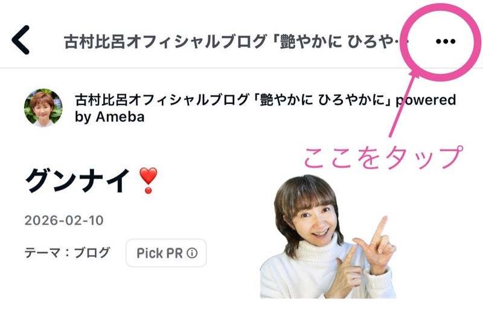Open the author's round profile avatar
The width and height of the screenshot is (483, 322).
point(43,108)
